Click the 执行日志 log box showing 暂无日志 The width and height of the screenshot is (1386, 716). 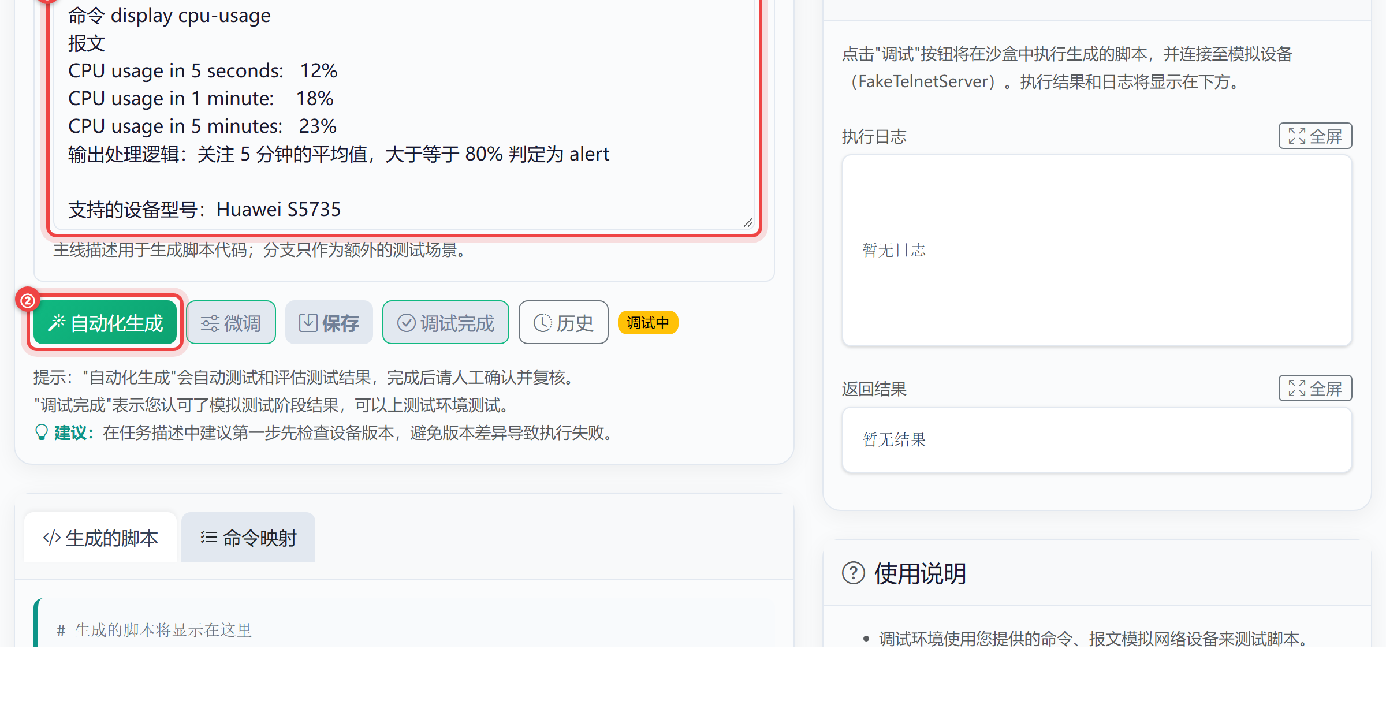click(x=1097, y=251)
